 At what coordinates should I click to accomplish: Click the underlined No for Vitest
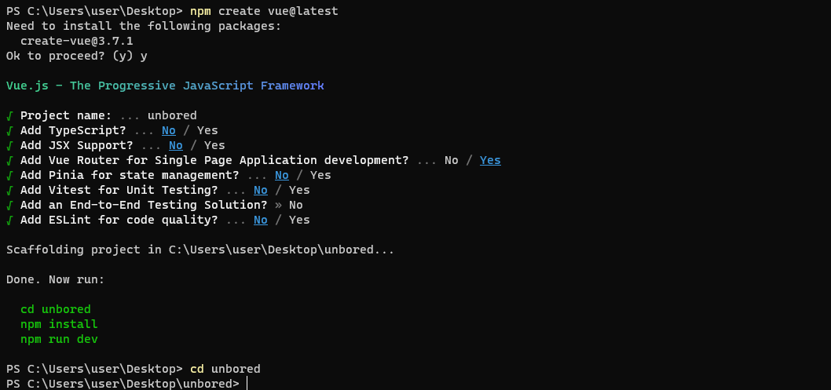click(x=261, y=190)
